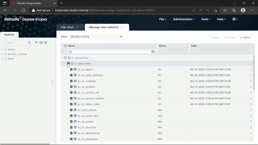The height and width of the screenshot is (145, 258).
Task: Close the VQL Shell tab
Action: [77, 27]
